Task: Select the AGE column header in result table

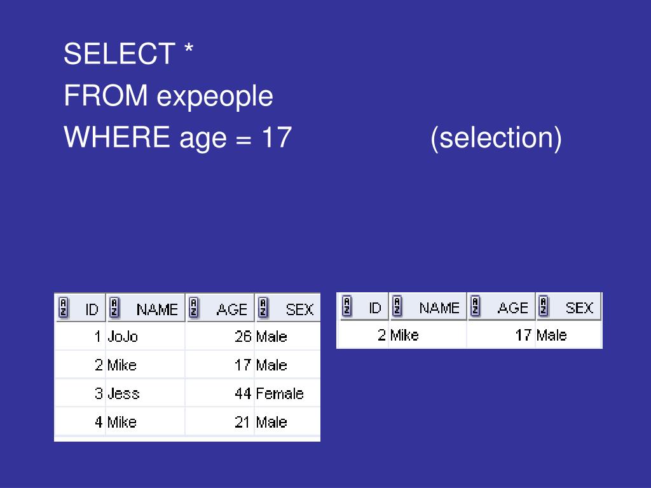Action: coord(502,306)
